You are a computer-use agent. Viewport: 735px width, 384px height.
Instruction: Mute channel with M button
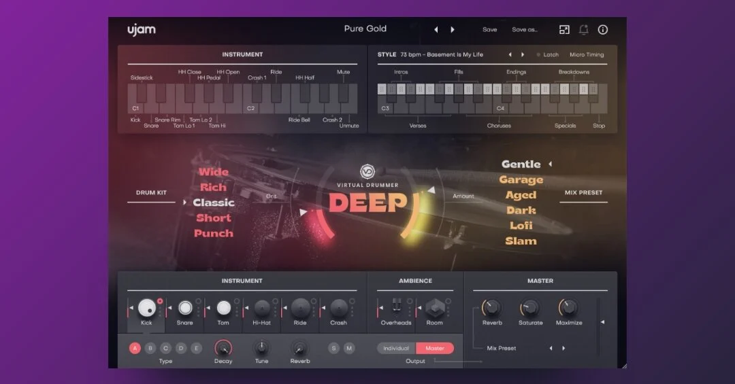click(348, 348)
